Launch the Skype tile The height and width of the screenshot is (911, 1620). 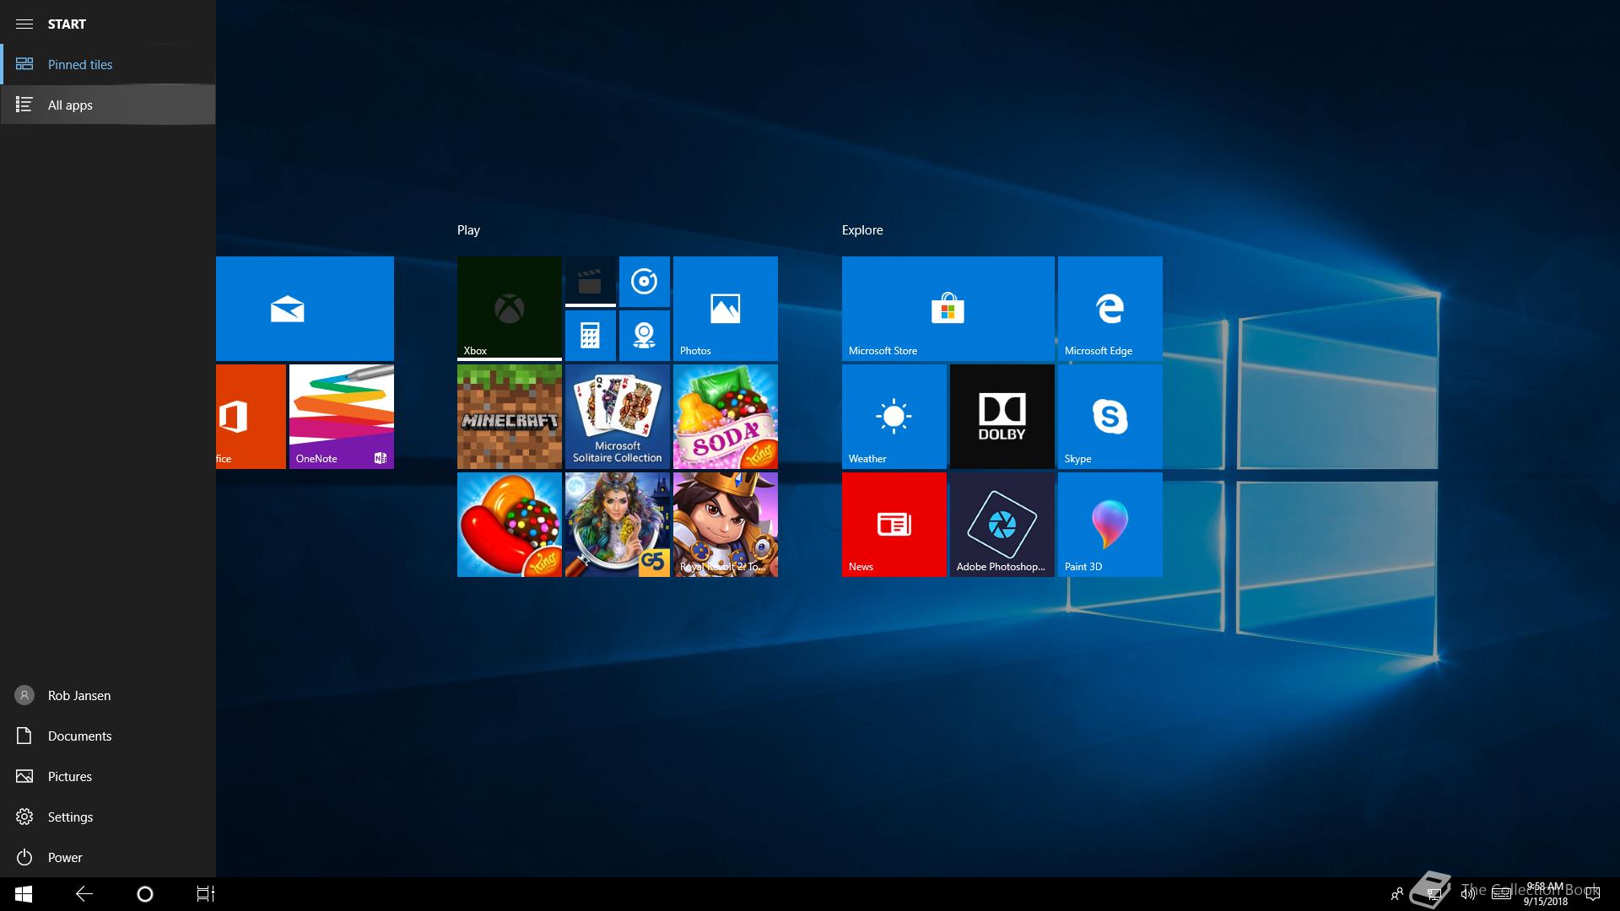[1110, 417]
